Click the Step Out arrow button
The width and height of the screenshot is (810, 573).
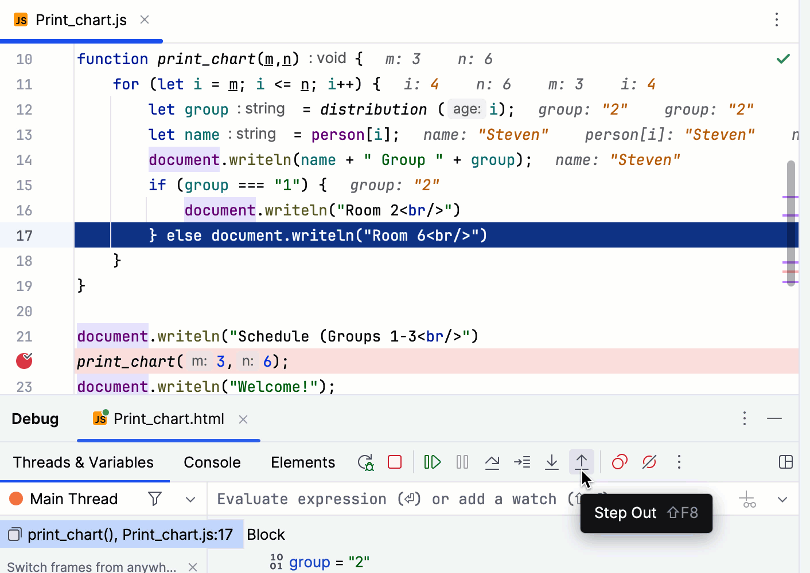click(x=582, y=462)
